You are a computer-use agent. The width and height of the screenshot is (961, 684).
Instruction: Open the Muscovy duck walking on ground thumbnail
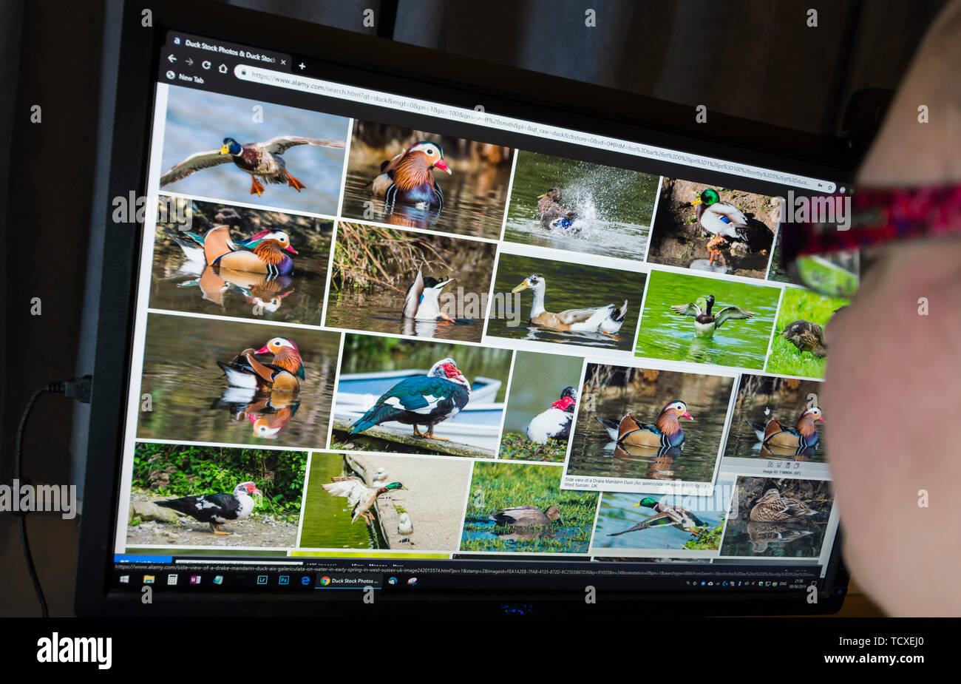[x=217, y=495]
